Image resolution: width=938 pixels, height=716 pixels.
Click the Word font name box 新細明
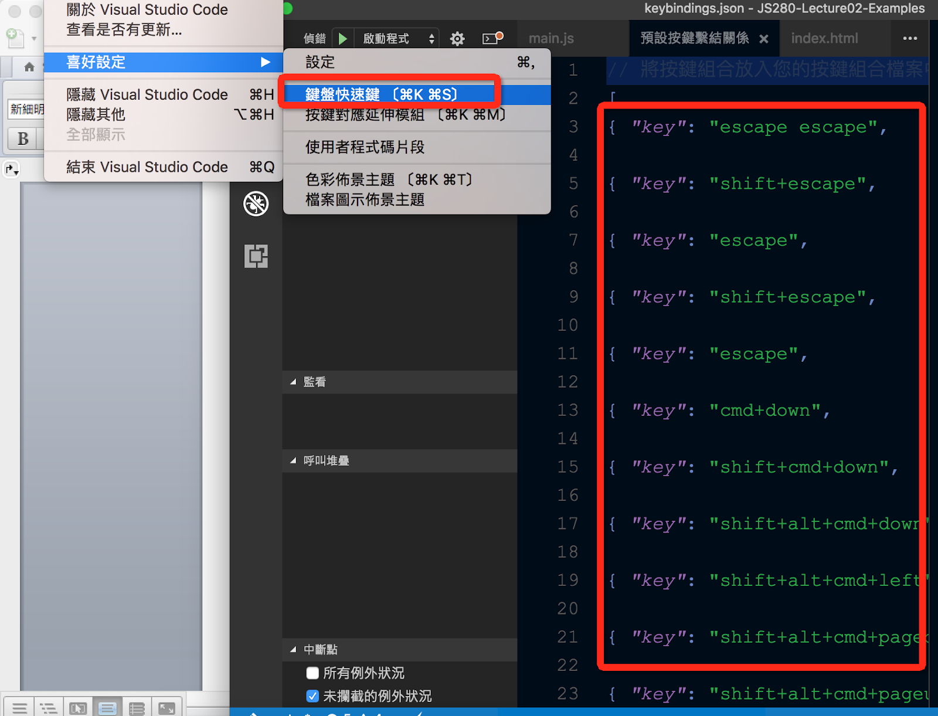[26, 109]
